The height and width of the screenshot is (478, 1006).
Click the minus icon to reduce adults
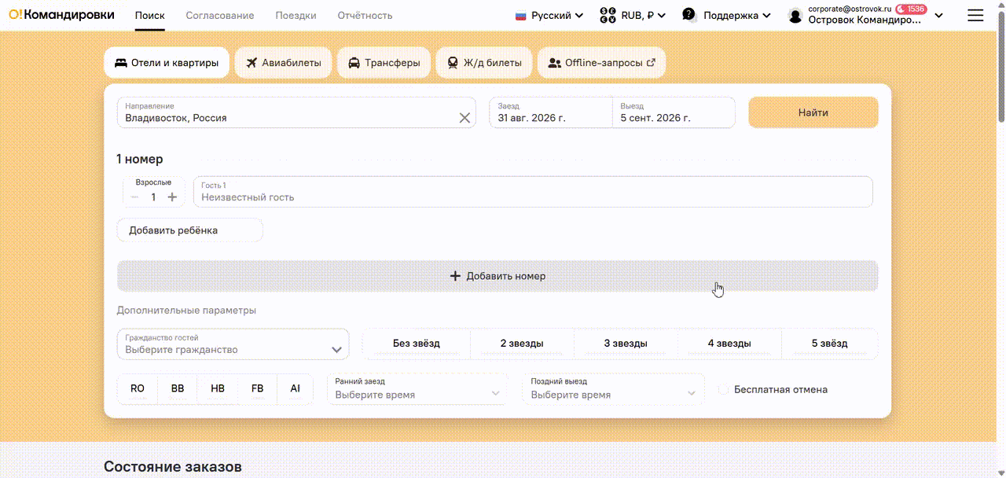(x=135, y=197)
